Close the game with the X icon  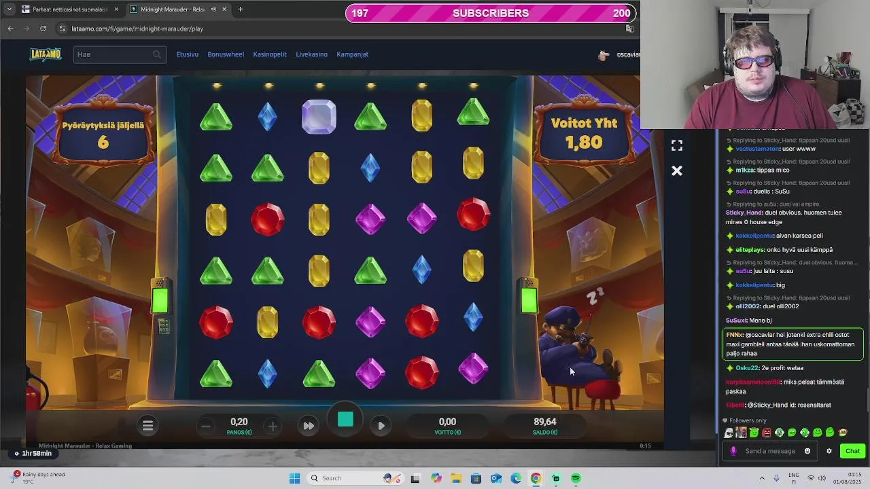(x=677, y=171)
